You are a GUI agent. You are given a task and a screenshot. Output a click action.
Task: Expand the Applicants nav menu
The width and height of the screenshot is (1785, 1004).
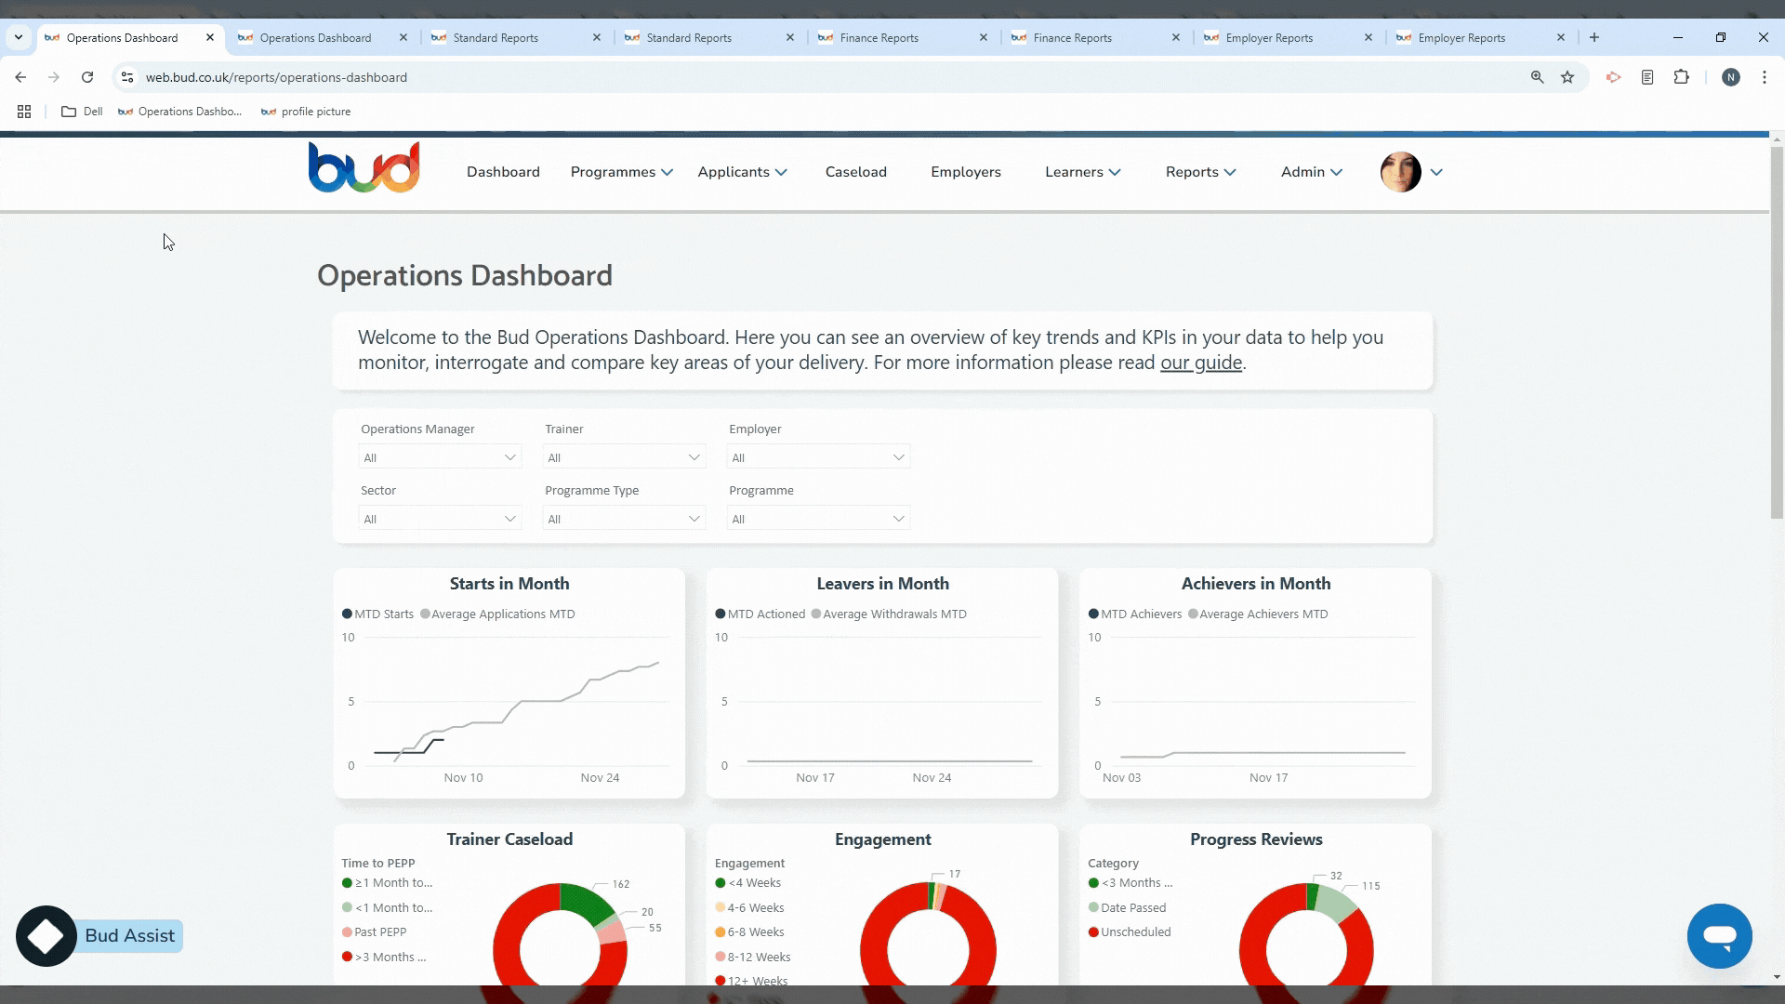tap(742, 172)
